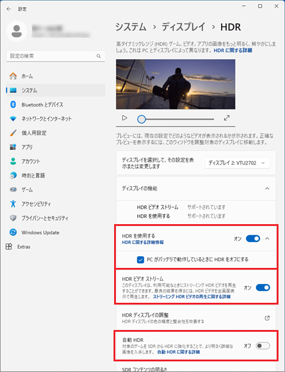Click the Privacy shield icon
Image resolution: width=285 pixels, height=372 pixels.
(13, 218)
